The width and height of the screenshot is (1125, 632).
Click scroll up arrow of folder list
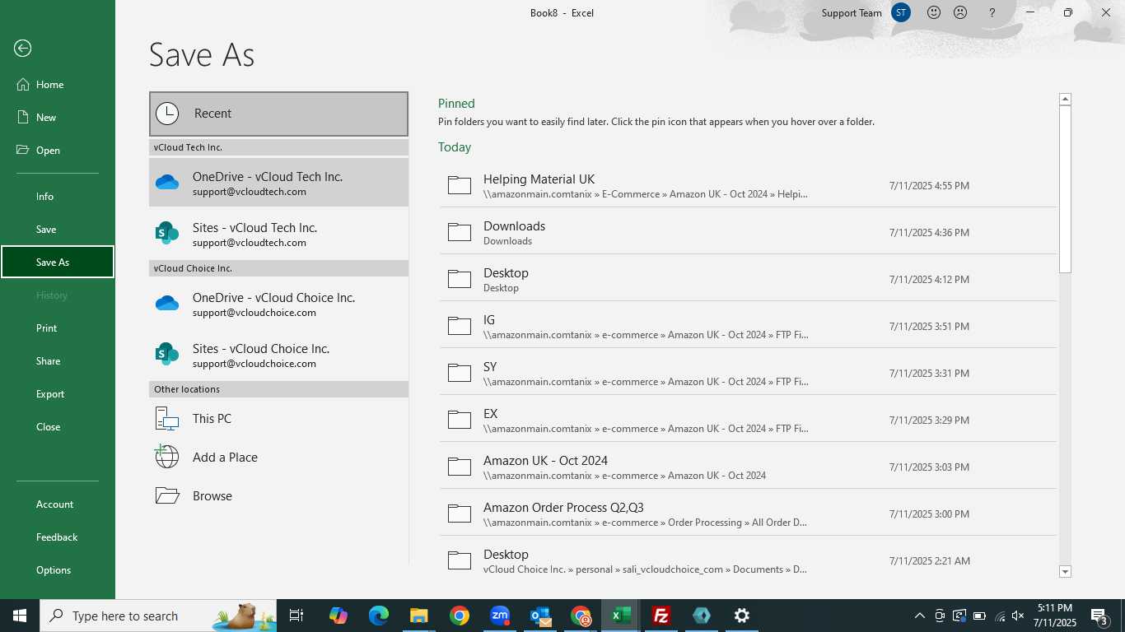(x=1065, y=99)
